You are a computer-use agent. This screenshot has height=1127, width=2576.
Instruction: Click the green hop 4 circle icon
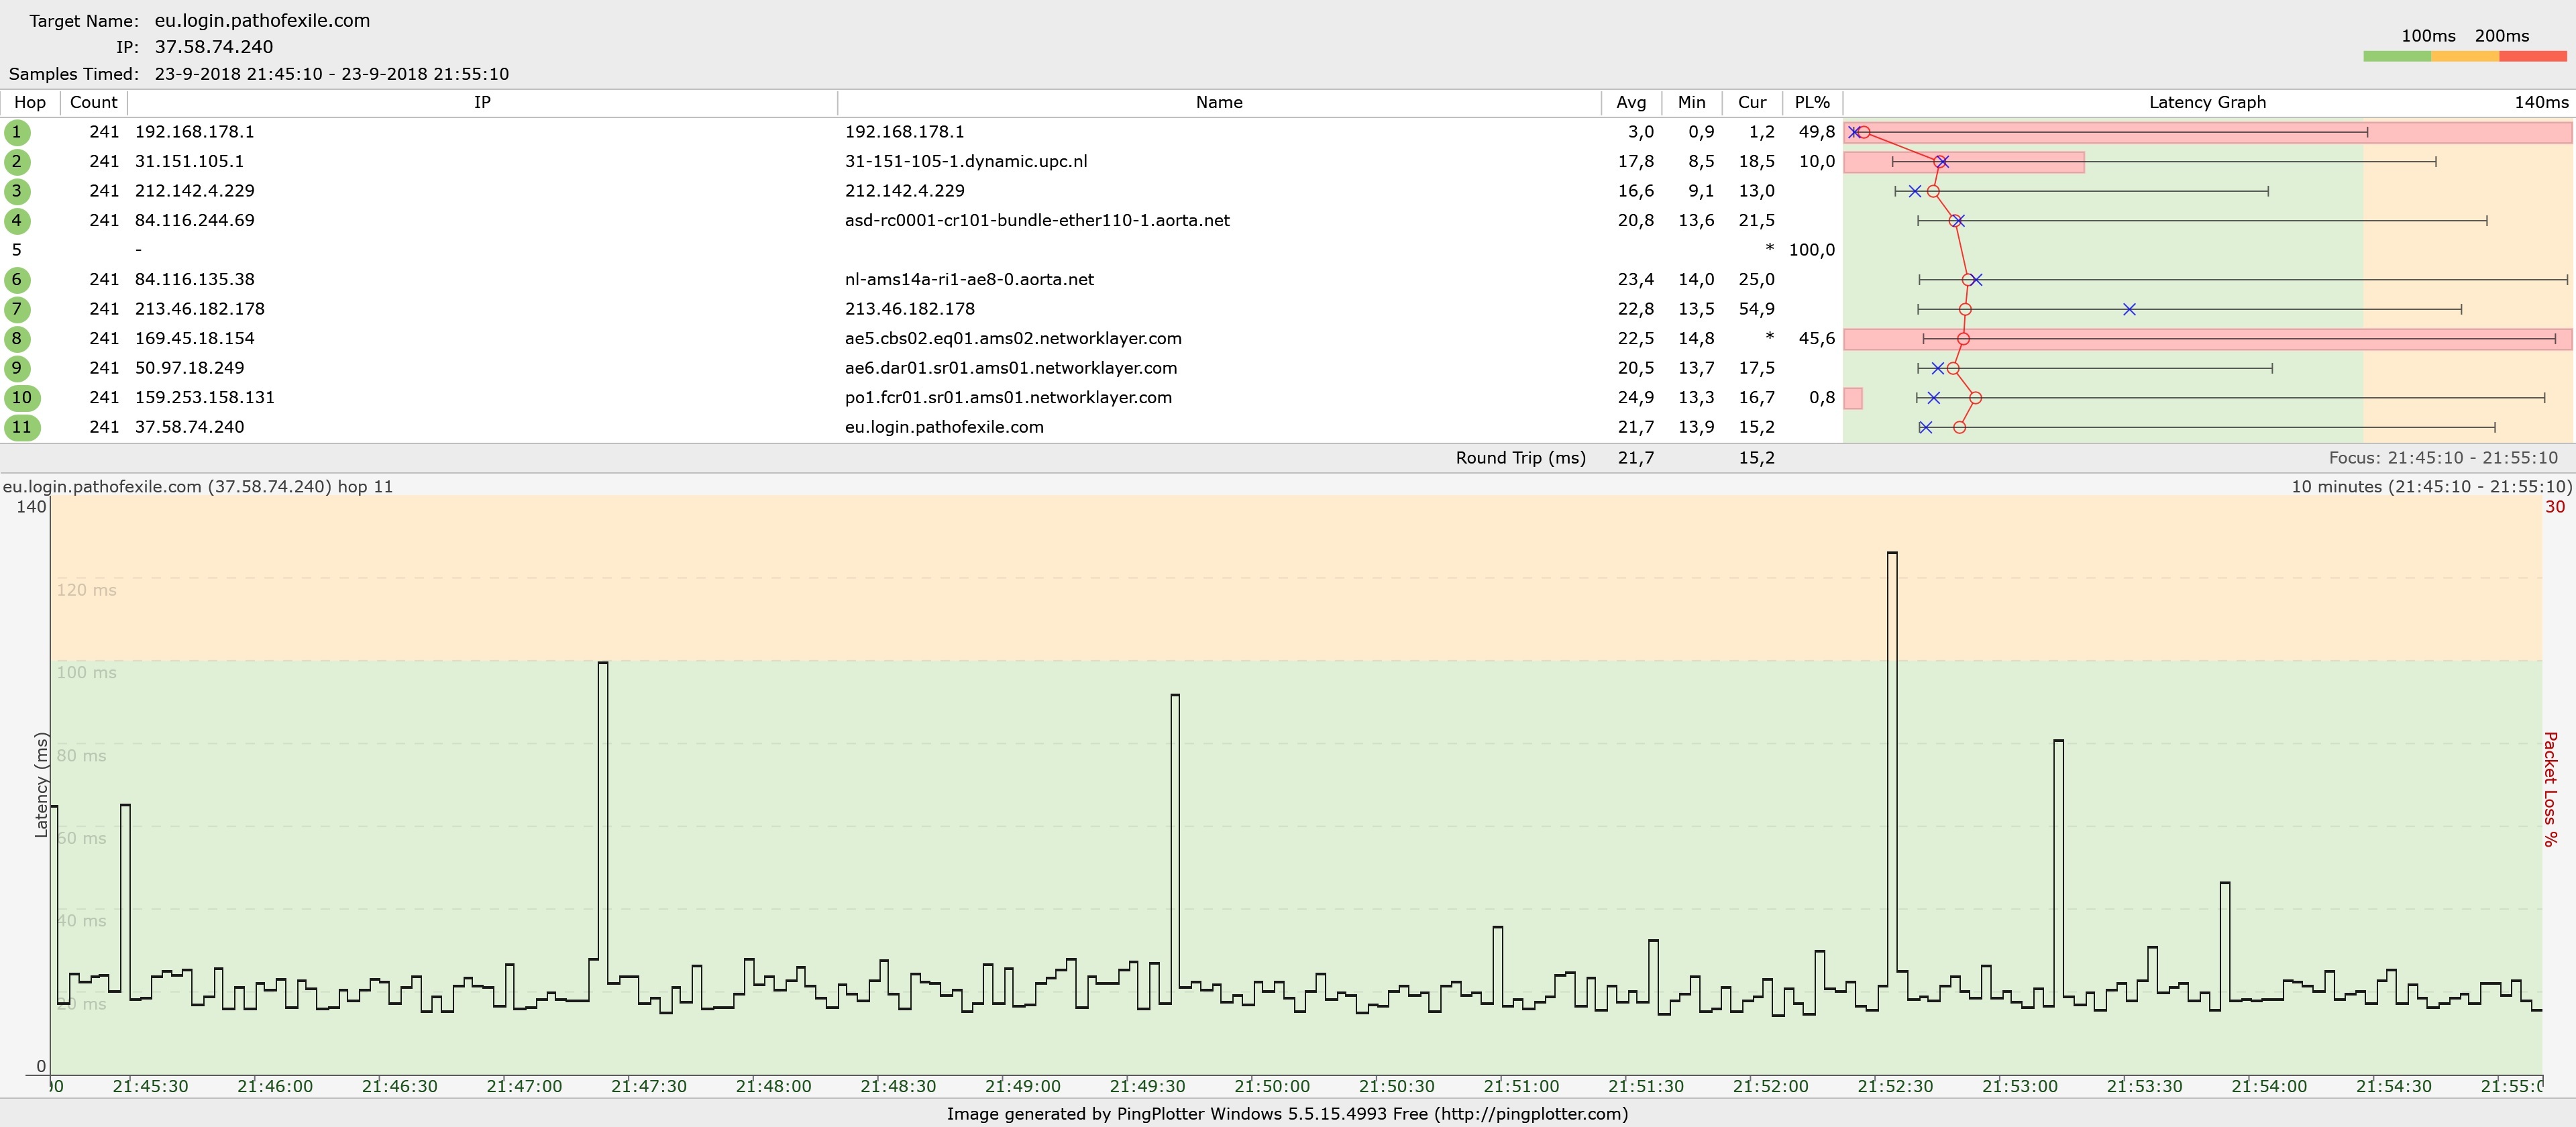coord(16,221)
